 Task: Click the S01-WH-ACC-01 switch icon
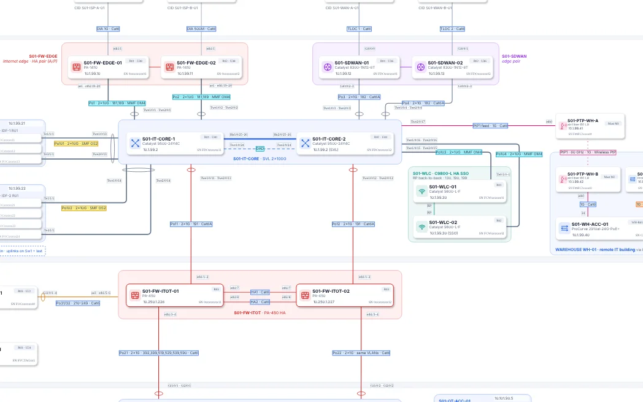click(x=564, y=228)
